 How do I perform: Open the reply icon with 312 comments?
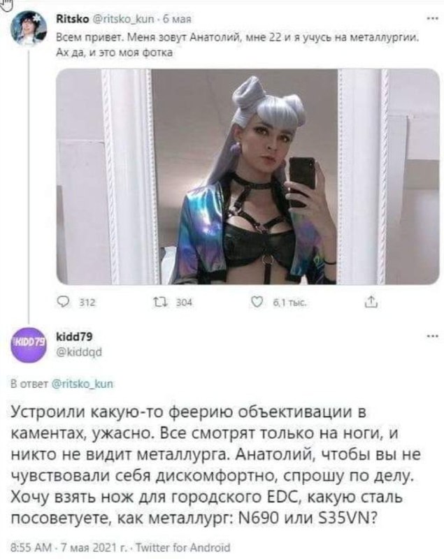click(64, 303)
